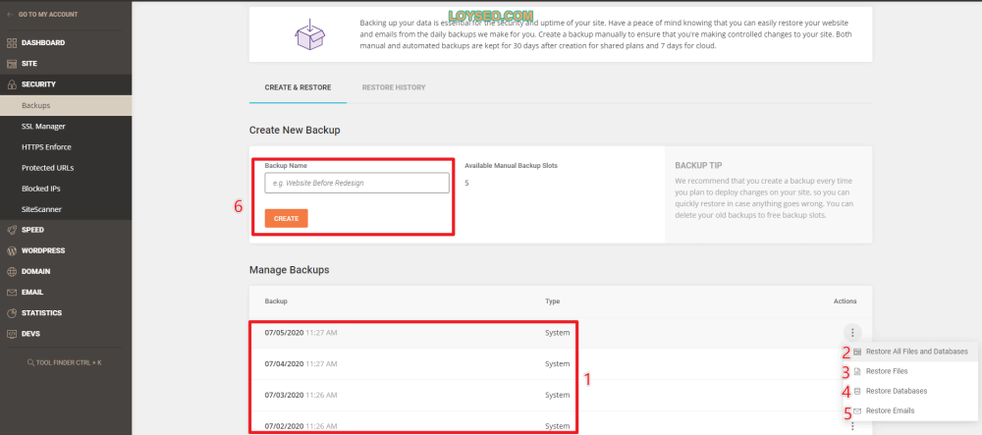The image size is (982, 435).
Task: Click the WordPress logo icon
Action: pyautogui.click(x=11, y=251)
